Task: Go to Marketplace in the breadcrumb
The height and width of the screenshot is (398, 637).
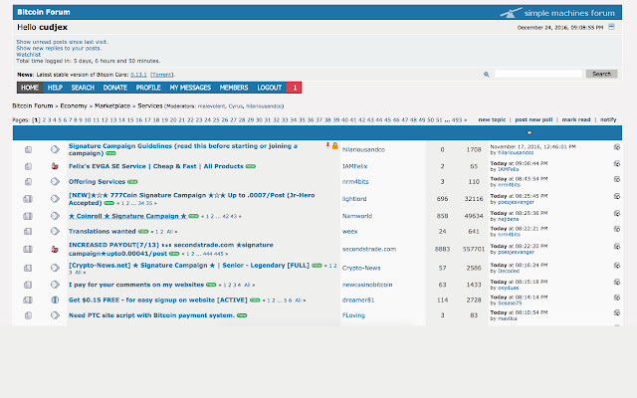Action: [112, 105]
